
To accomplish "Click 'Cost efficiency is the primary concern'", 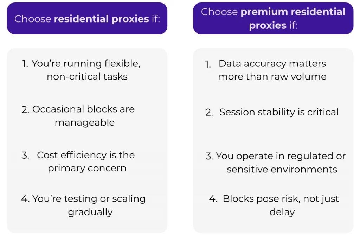I will tap(86, 161).
